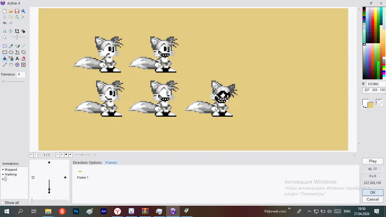Click the transparent checkered color swatch

(x=379, y=102)
